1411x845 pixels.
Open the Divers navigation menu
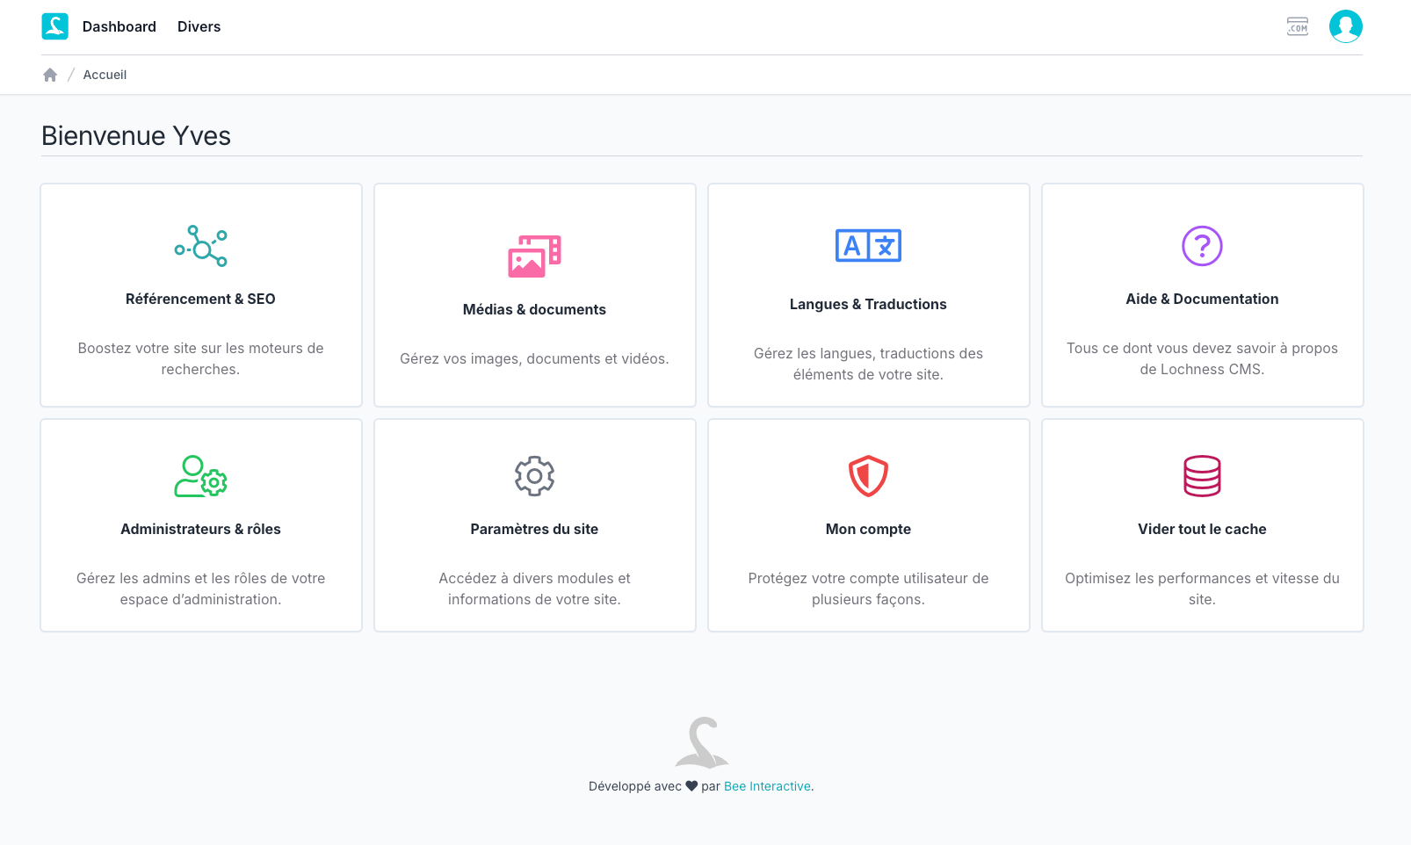pos(199,26)
